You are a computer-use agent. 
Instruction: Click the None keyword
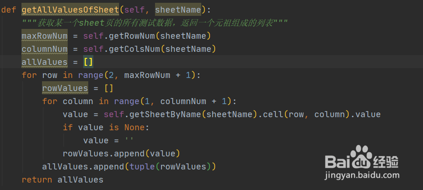[134, 127]
